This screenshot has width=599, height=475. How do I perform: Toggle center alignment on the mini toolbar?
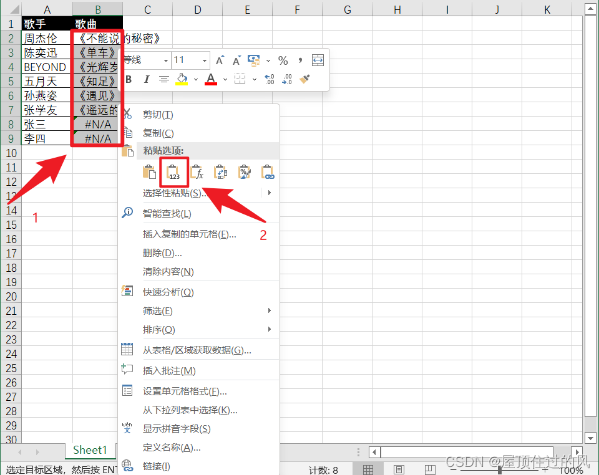[163, 79]
